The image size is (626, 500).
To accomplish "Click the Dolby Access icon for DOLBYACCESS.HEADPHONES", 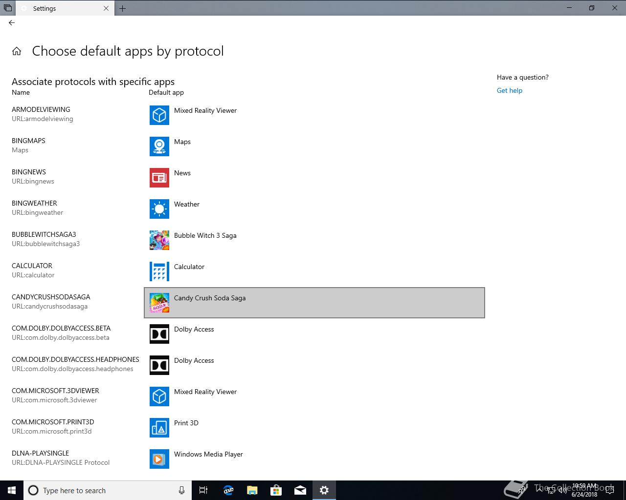I will [x=159, y=365].
